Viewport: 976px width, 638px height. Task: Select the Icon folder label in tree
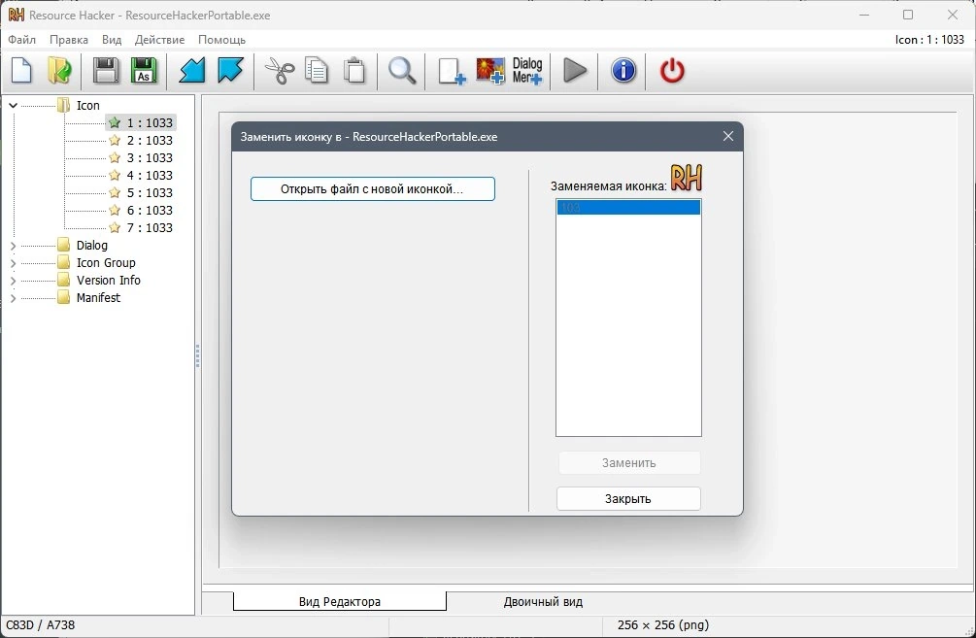tap(87, 105)
